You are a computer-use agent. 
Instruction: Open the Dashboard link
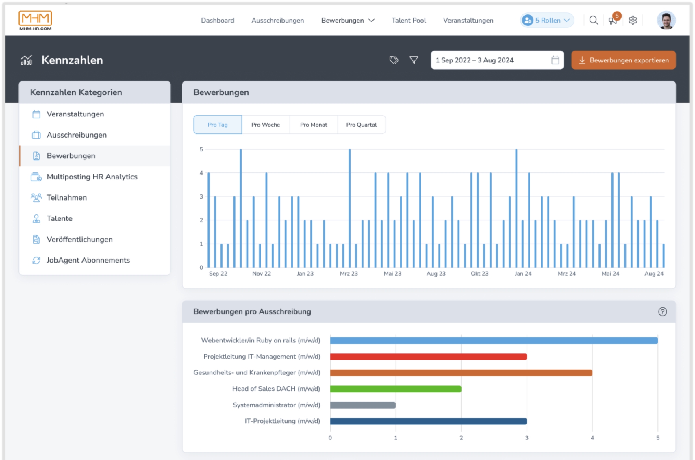click(x=217, y=21)
